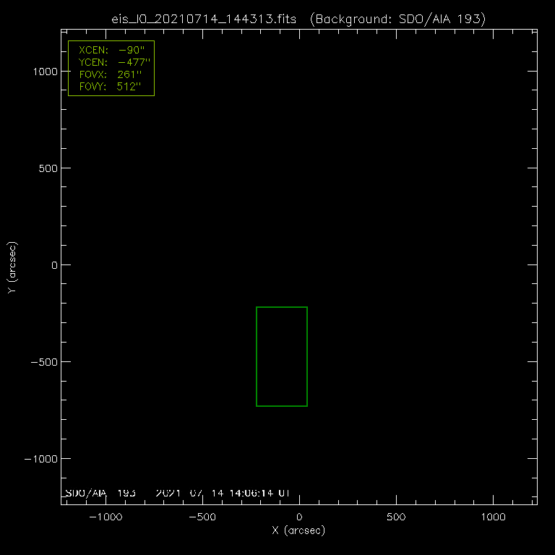Click the 0 tick label on X axis

tap(299, 517)
